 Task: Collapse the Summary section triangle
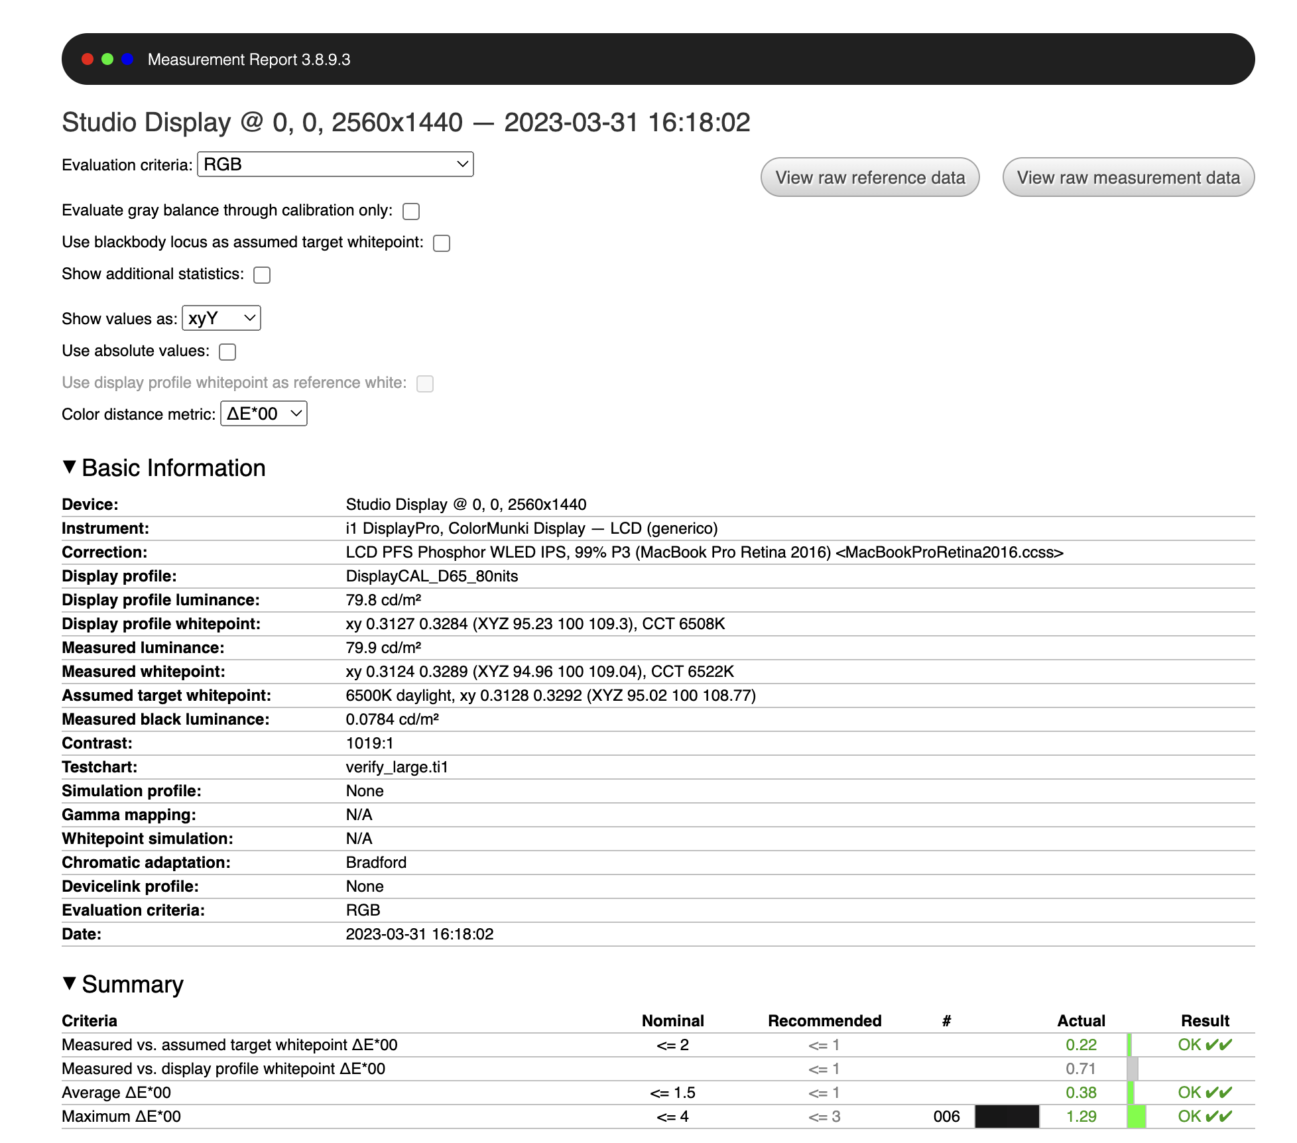[x=70, y=983]
